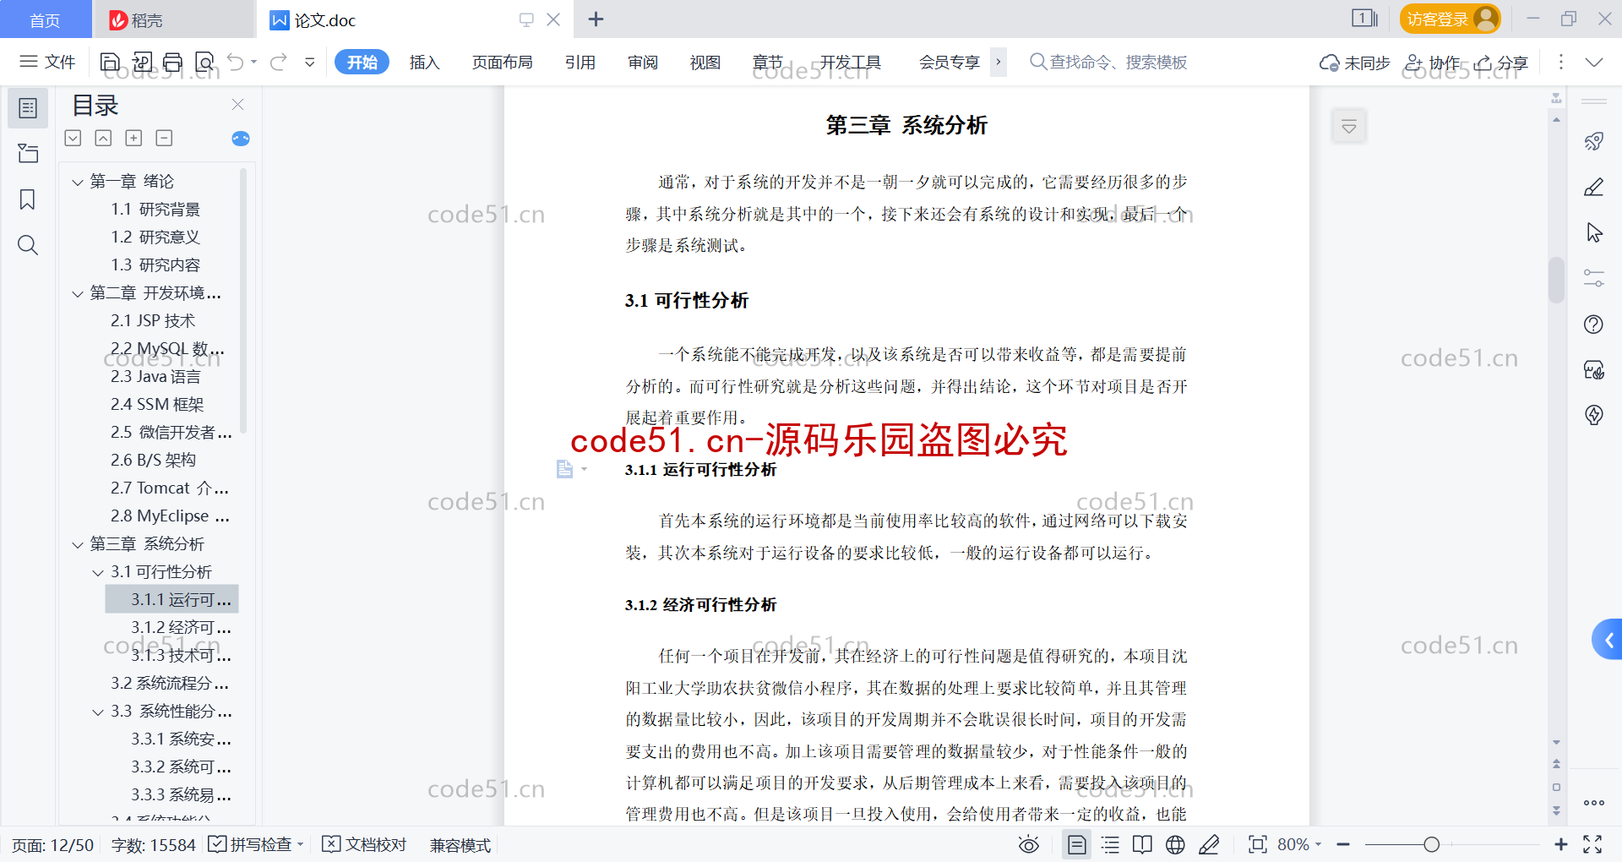This screenshot has width=1622, height=862.
Task: Click the 访客登录 login button
Action: [x=1450, y=19]
